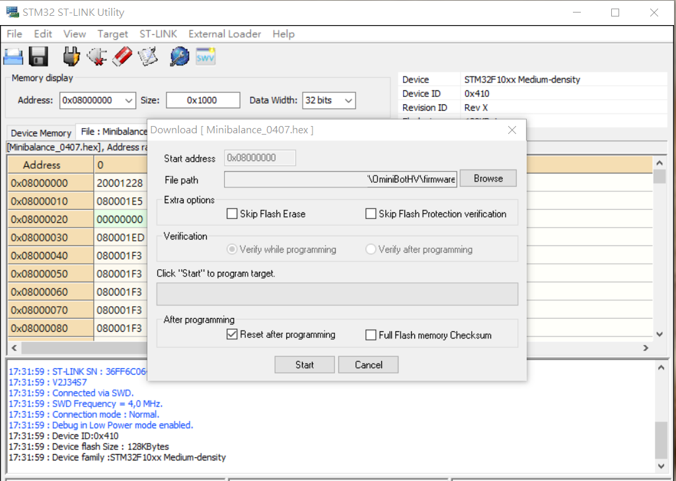676x481 pixels.
Task: Click the green cell value 00000000
Action: pyautogui.click(x=120, y=219)
